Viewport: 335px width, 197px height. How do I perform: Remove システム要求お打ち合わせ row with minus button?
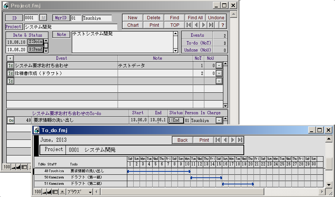[219, 66]
